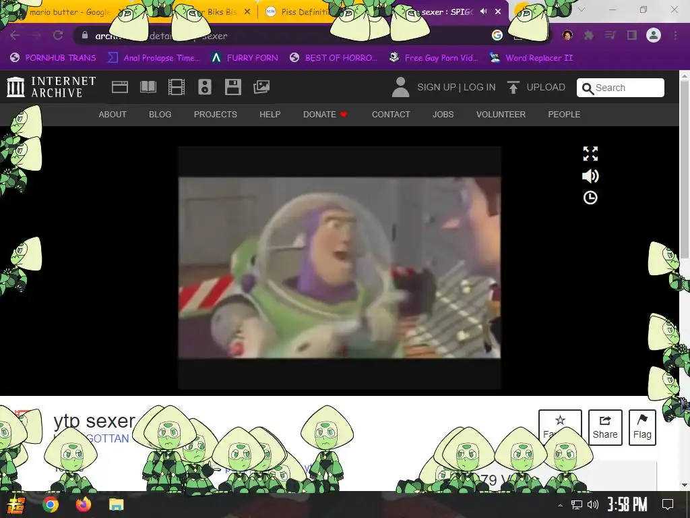
Task: Open the 'Word Replacer II' bookmark
Action: coord(531,58)
